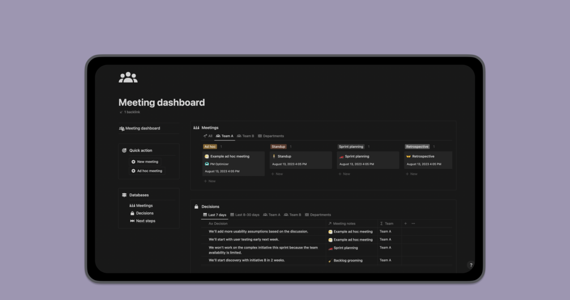This screenshot has width=570, height=300.
Task: Open the Meeting dashboard sidebar link
Action: click(x=140, y=128)
